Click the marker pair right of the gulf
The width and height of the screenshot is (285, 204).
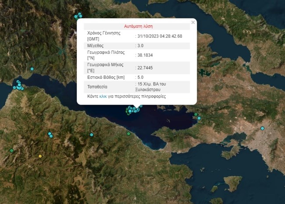(x=197, y=116)
